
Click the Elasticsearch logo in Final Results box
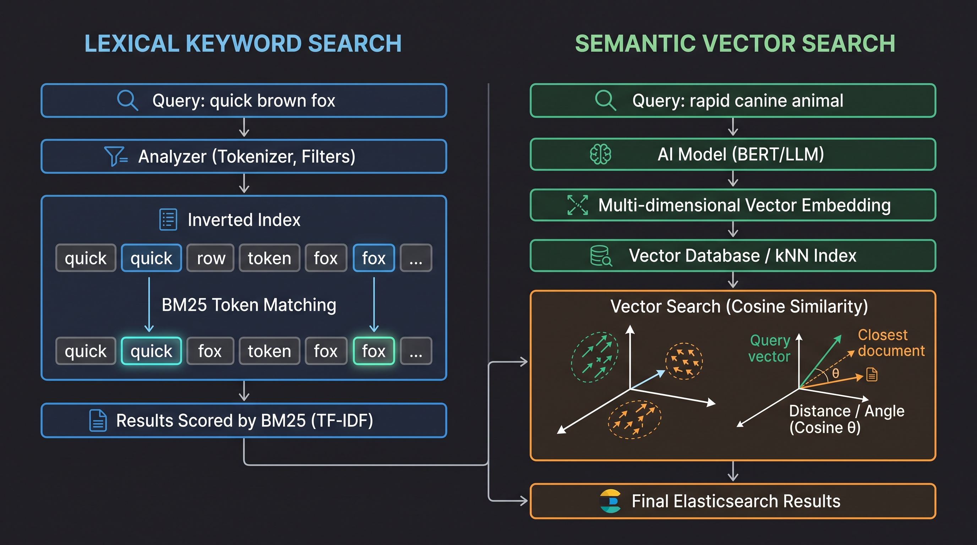coord(610,501)
